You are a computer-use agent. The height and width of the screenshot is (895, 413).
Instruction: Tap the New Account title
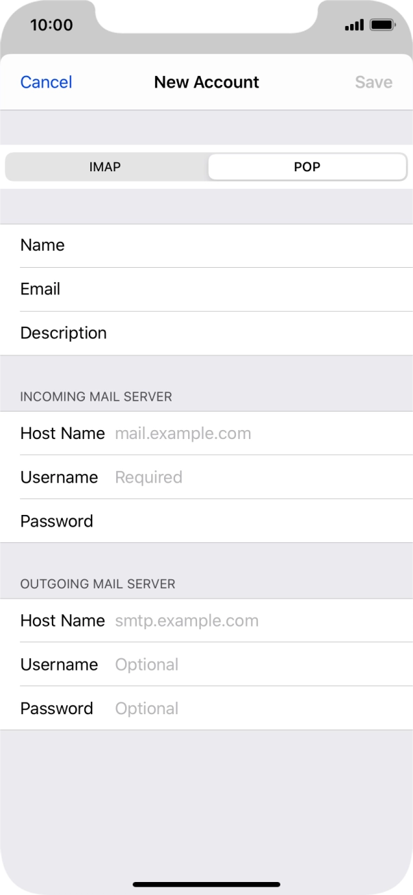click(206, 82)
